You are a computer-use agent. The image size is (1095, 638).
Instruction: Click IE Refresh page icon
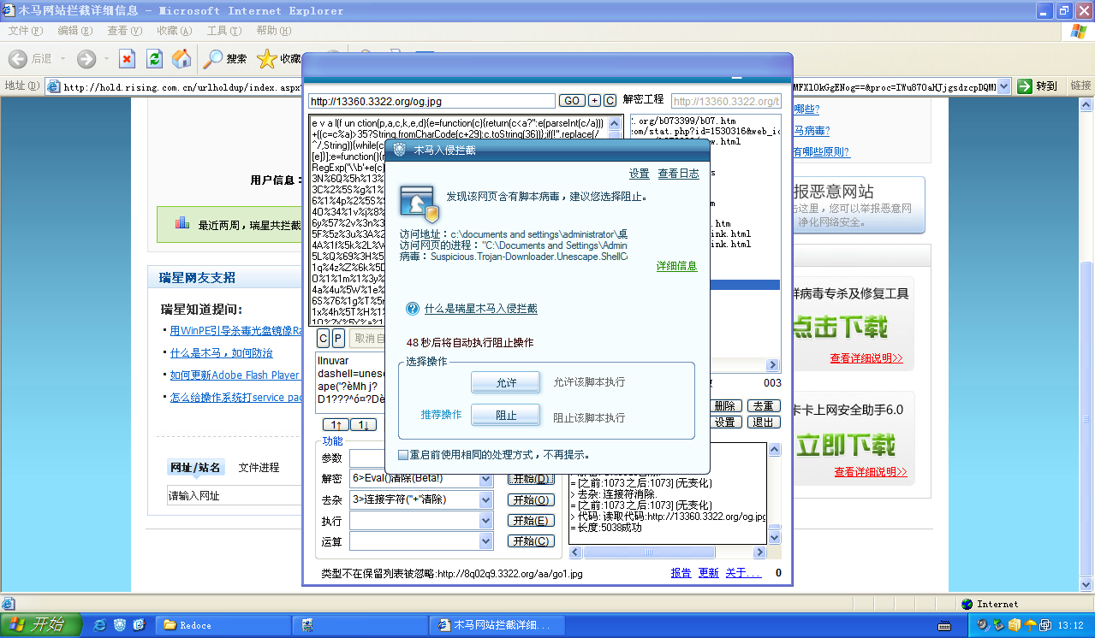click(154, 59)
